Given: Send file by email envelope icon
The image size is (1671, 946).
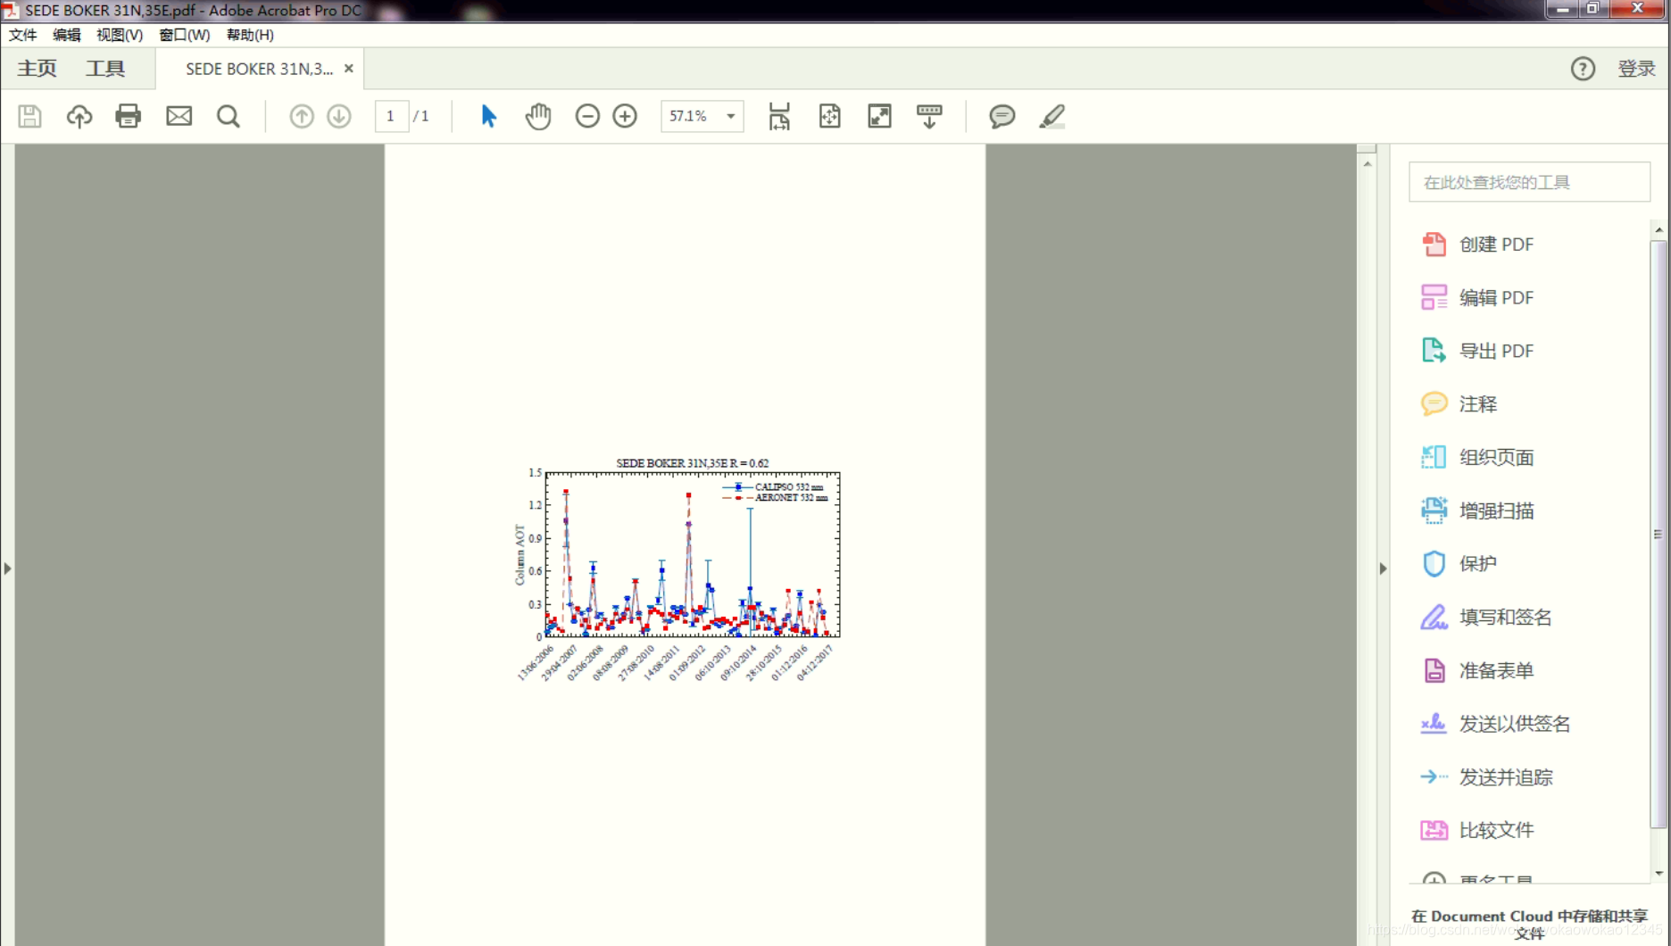Looking at the screenshot, I should pyautogui.click(x=179, y=116).
